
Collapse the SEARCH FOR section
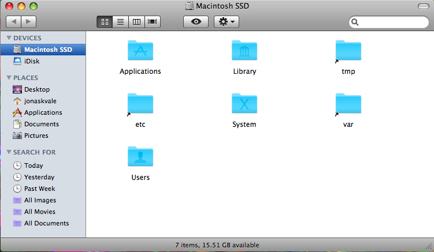click(x=9, y=152)
